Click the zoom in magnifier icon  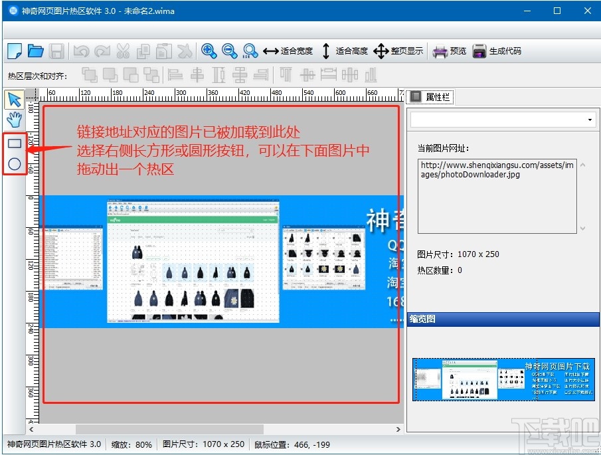209,50
